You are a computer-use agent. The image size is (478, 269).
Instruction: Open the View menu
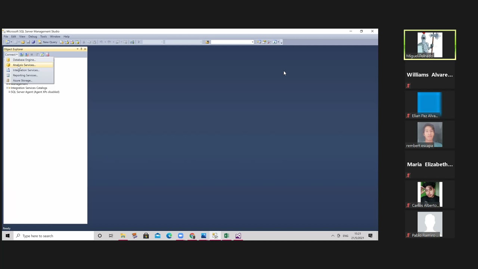(x=22, y=37)
